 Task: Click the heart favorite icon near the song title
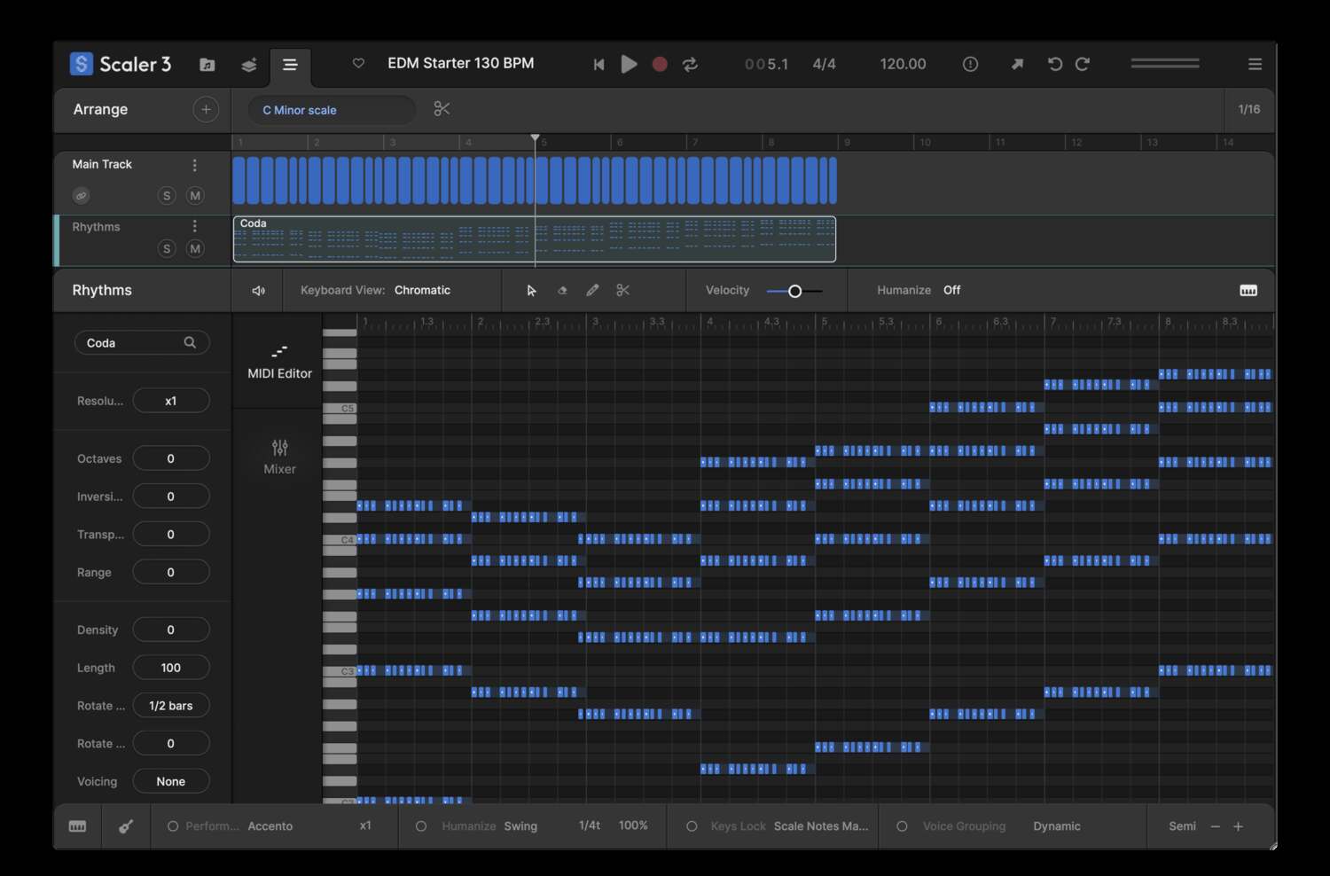pyautogui.click(x=358, y=64)
